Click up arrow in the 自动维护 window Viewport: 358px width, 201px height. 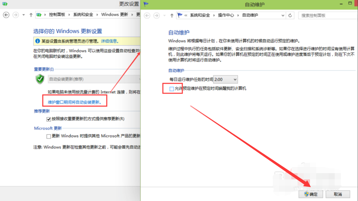point(172,15)
